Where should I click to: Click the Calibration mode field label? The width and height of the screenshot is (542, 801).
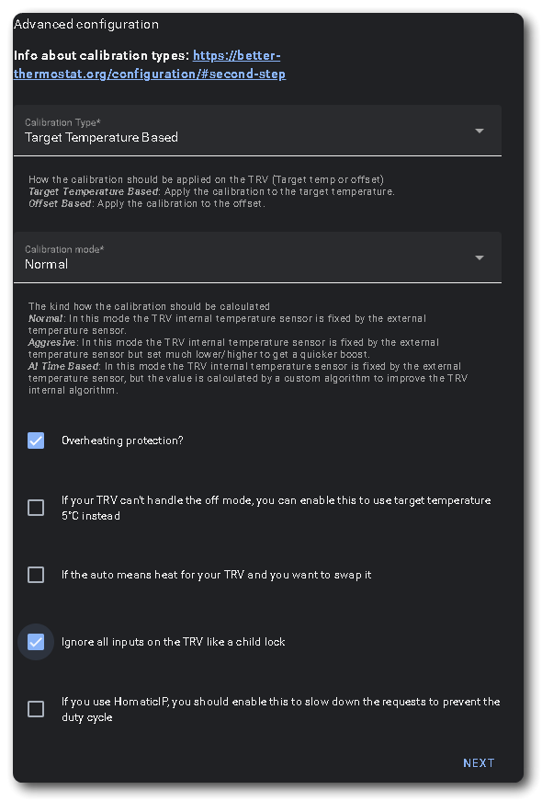click(x=64, y=249)
